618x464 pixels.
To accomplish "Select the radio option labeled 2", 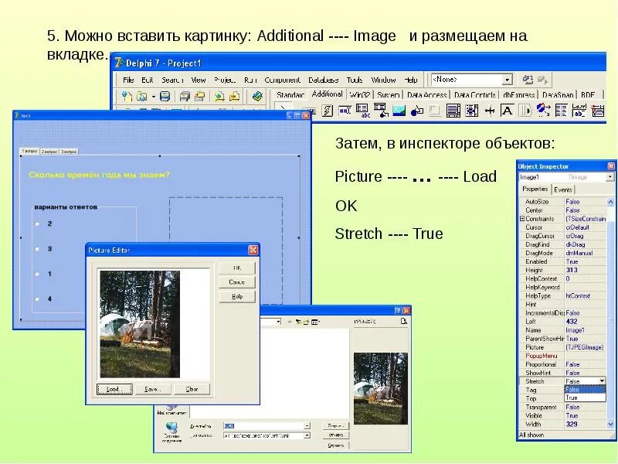I will tap(37, 223).
